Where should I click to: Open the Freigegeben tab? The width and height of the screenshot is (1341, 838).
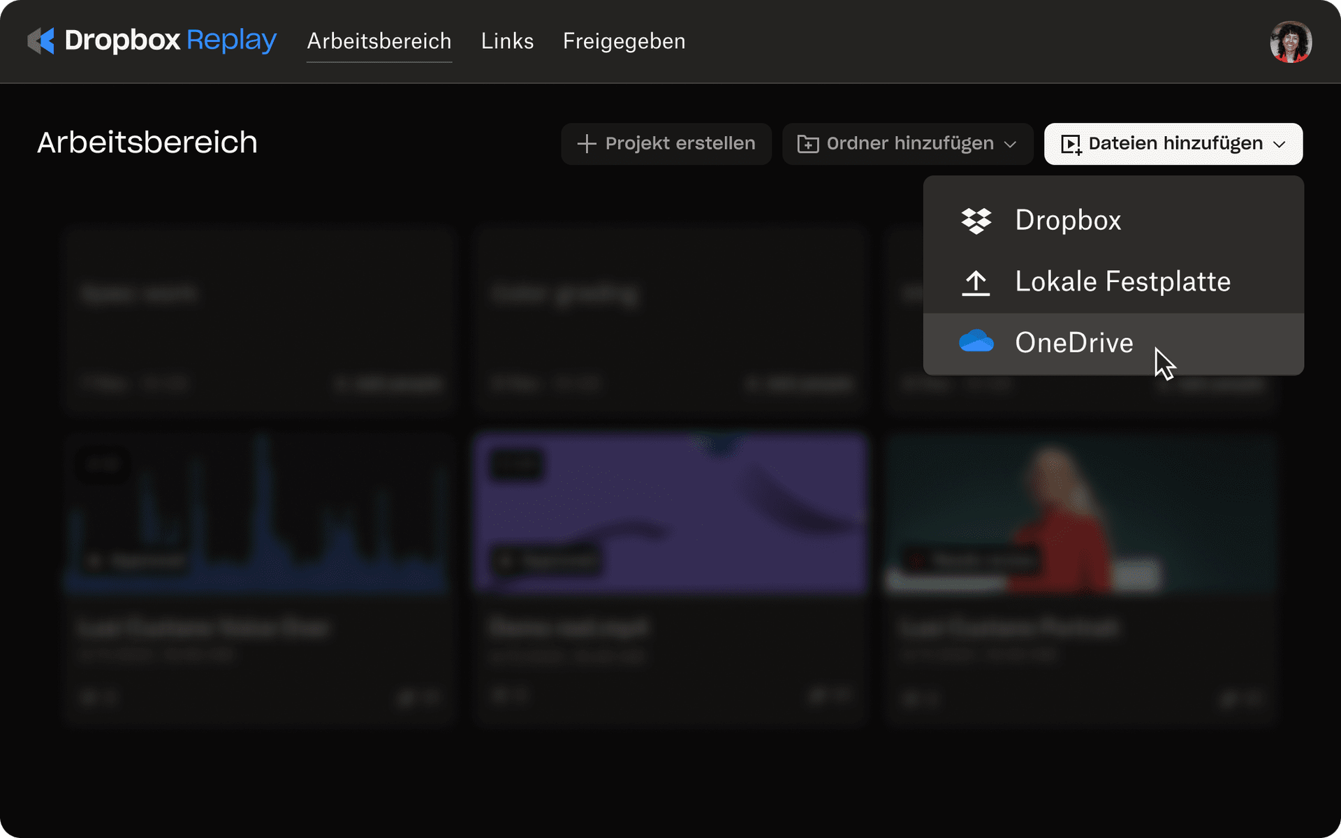(623, 41)
